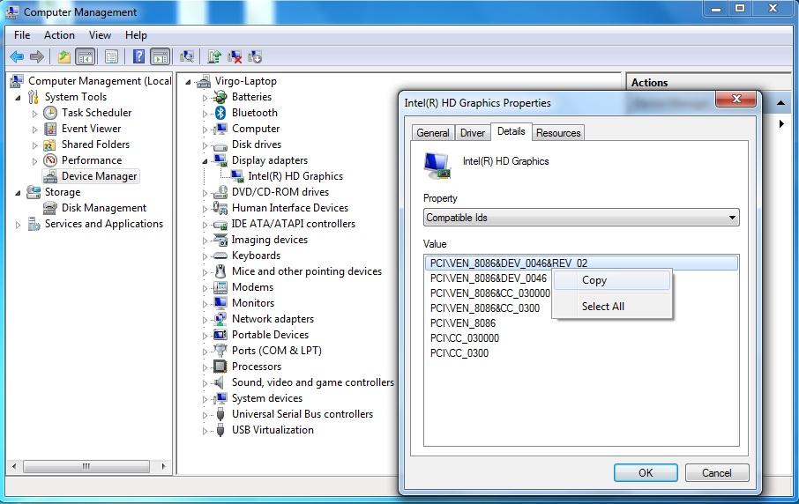
Task: Open the Property dropdown showing Compatible Ids
Action: [x=581, y=218]
